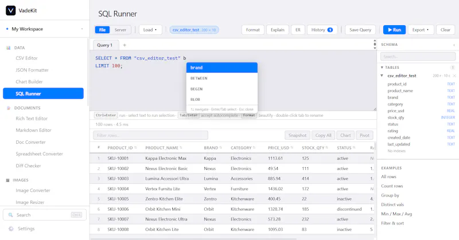The width and height of the screenshot is (459, 240).
Task: Choose brand autocomplete suggestion
Action: (x=222, y=68)
